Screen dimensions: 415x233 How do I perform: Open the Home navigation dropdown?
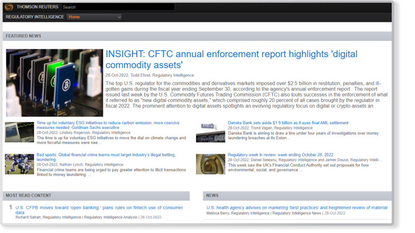95,17
